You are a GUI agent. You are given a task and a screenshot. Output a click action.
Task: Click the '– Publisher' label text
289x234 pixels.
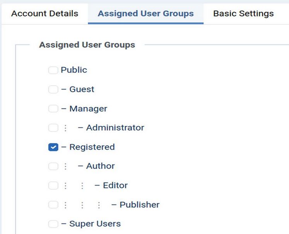[135, 205]
